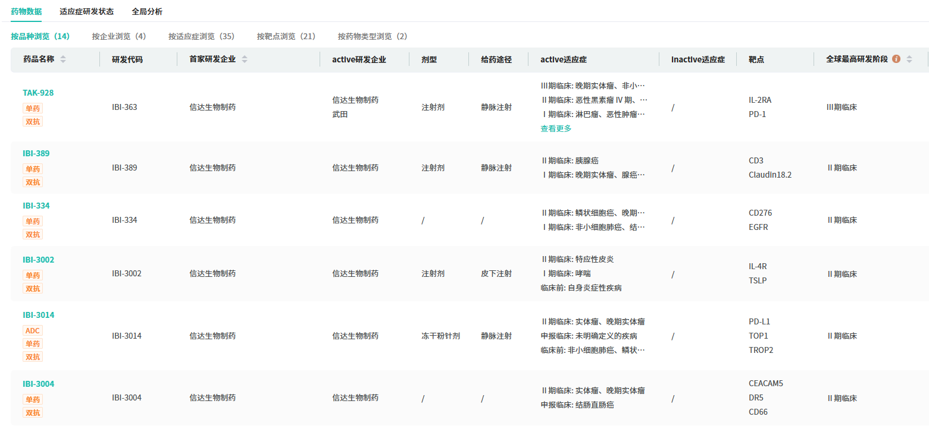Open the IBI-334 drug details
The height and width of the screenshot is (426, 929).
click(36, 206)
